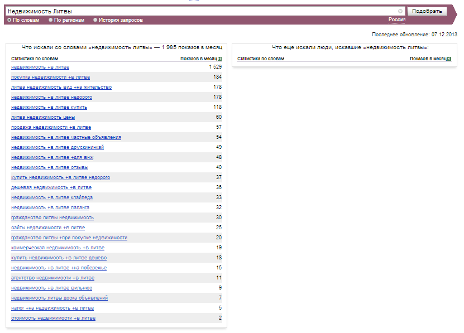Click the 'Подобрать' button
The height and width of the screenshot is (333, 464).
pos(427,11)
